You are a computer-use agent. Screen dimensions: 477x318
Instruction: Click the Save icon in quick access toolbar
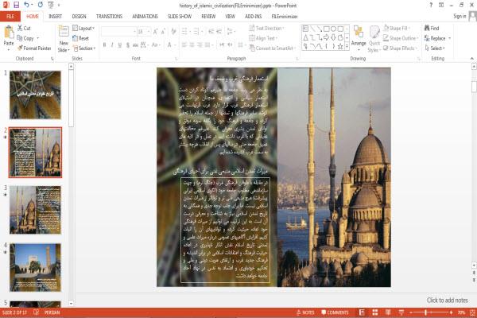click(x=16, y=5)
